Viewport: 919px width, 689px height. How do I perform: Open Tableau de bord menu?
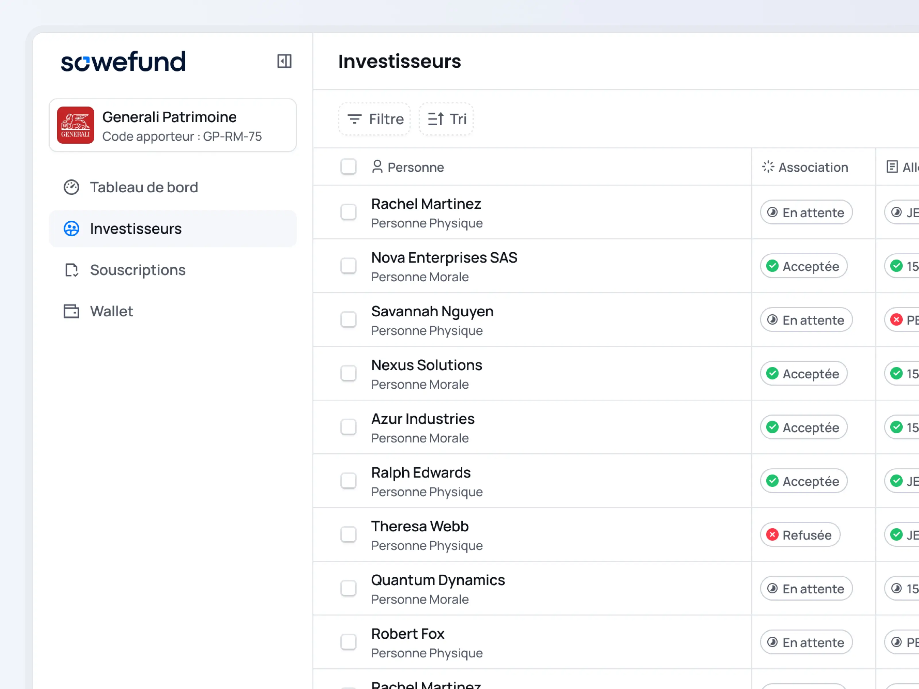173,187
